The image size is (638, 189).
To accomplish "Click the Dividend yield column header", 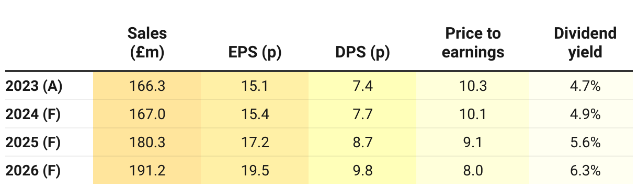I will (585, 43).
